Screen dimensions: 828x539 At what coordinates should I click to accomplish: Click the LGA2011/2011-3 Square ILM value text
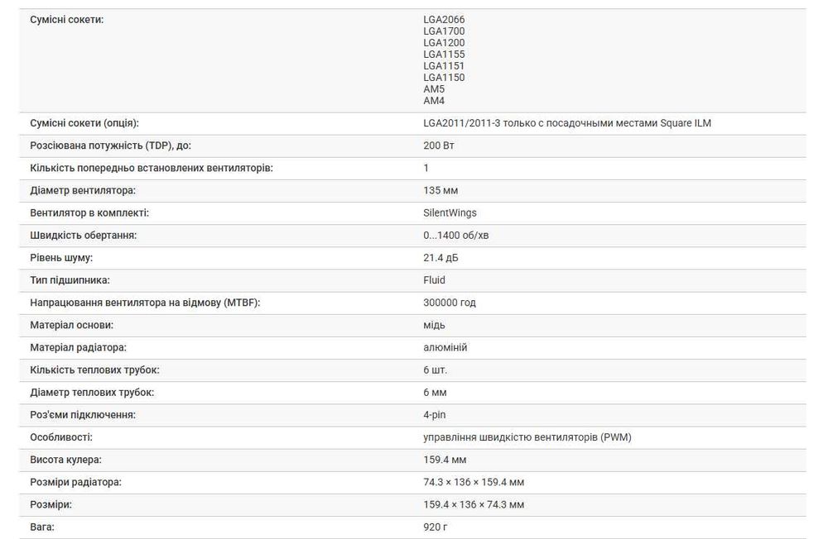coord(566,123)
